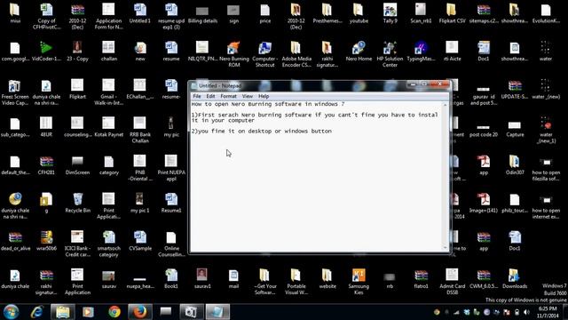
Task: Select saurav picture desktop icon
Action: [x=108, y=278]
